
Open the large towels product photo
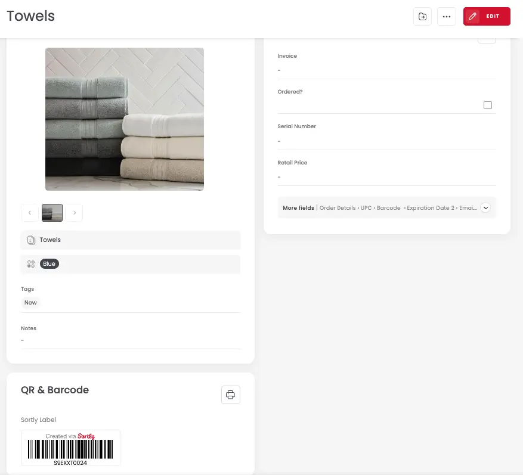tap(125, 119)
